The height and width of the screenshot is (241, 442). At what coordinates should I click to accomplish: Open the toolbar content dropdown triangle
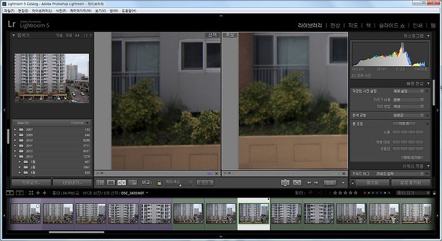coord(343,183)
